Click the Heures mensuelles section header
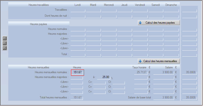 (38, 67)
